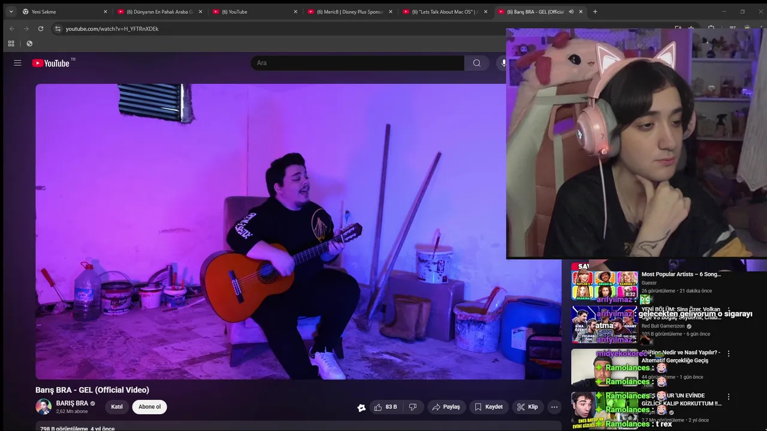Click the search magnifier button
The width and height of the screenshot is (767, 431).
point(477,63)
